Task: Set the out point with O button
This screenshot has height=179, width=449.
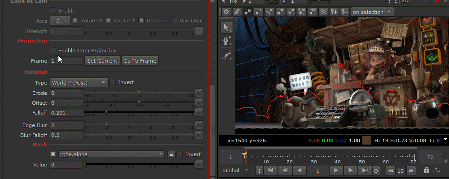Action: pyautogui.click(x=376, y=170)
